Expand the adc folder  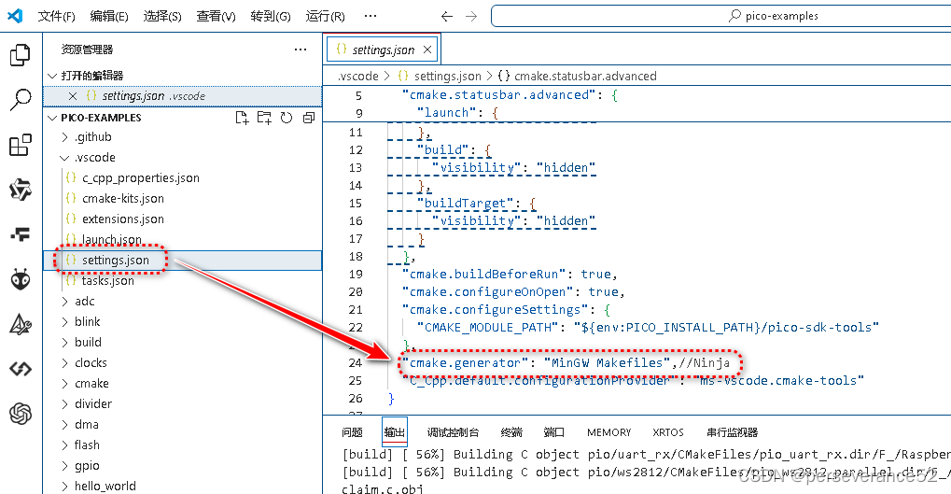tap(65, 302)
